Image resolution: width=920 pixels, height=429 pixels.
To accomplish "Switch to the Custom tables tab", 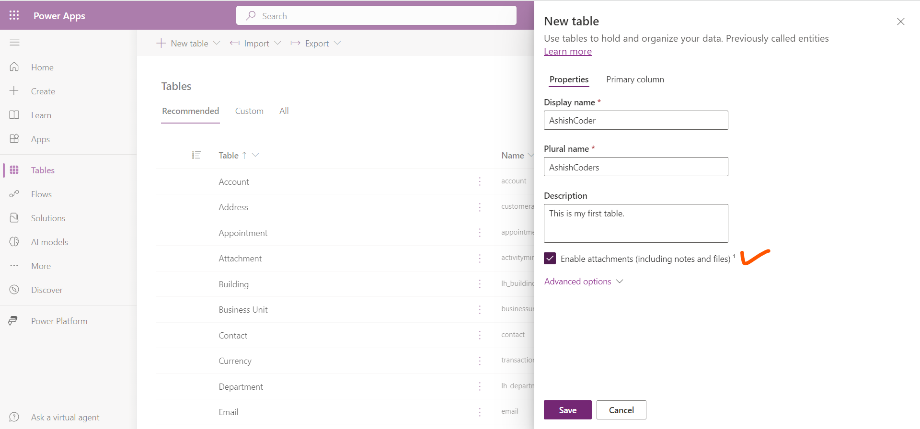I will (249, 111).
